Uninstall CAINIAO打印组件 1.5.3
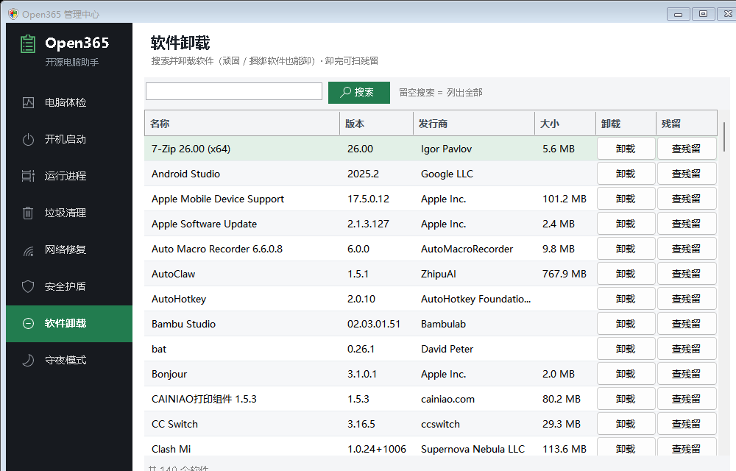 626,399
